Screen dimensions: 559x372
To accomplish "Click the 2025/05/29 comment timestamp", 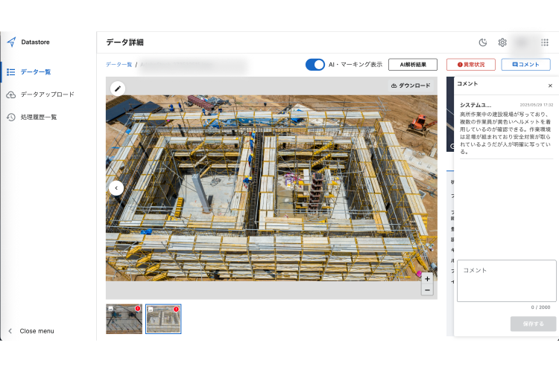I will click(537, 105).
